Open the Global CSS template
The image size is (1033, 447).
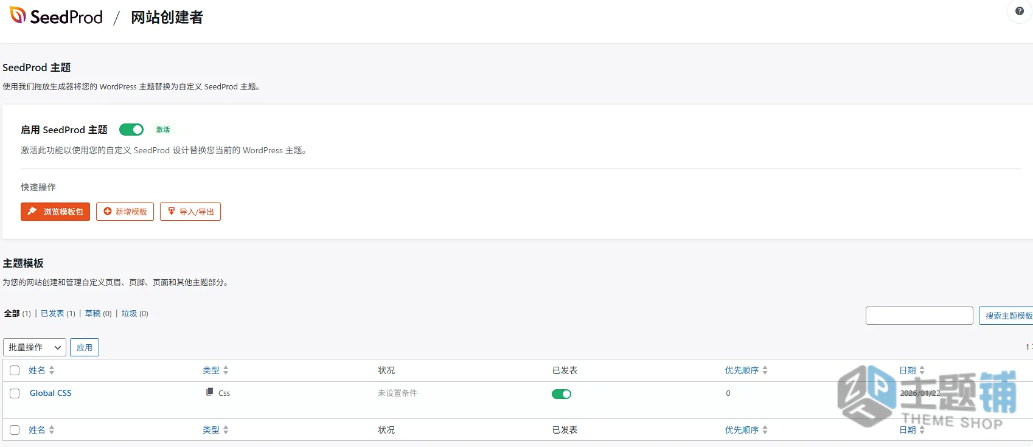(50, 393)
